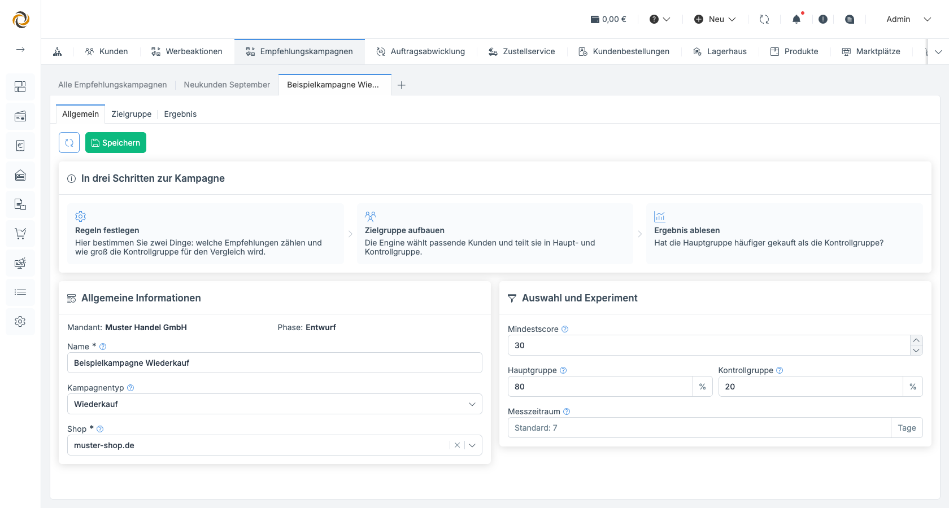Open the Marktplätze module tab
This screenshot has height=508, width=949.
click(871, 51)
